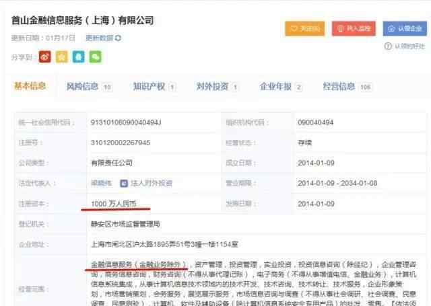This screenshot has height=306, width=431.
Task: Switch to the 经营信息 tab
Action: (347, 87)
